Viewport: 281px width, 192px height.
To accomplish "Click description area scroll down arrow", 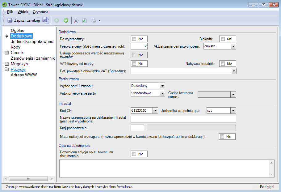I will tap(271, 174).
